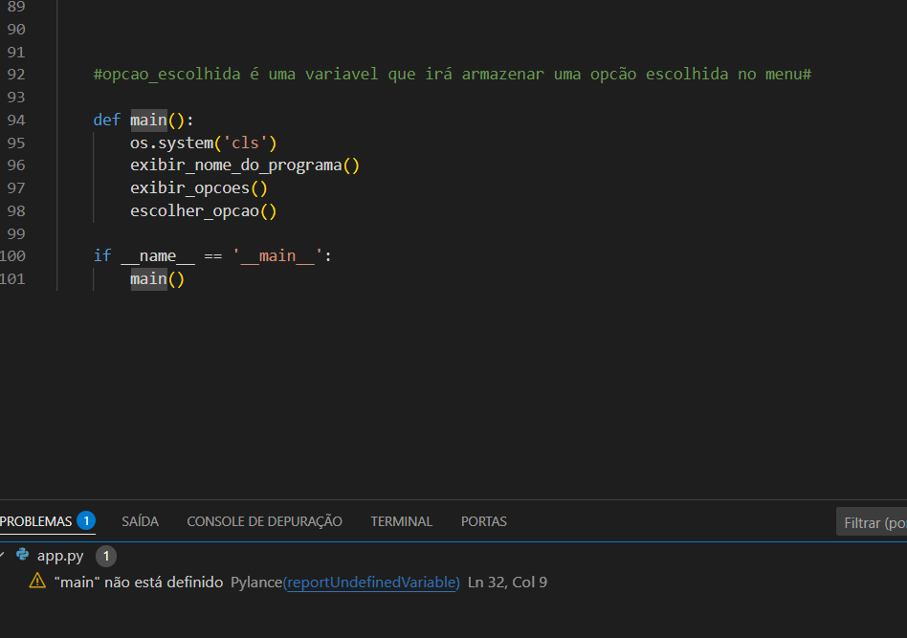
Task: Click the Python file icon beside app.py
Action: tap(22, 555)
